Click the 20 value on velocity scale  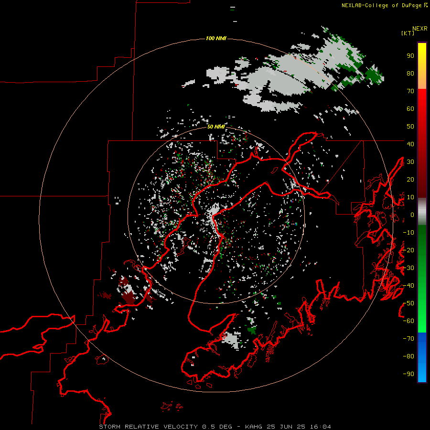410,179
